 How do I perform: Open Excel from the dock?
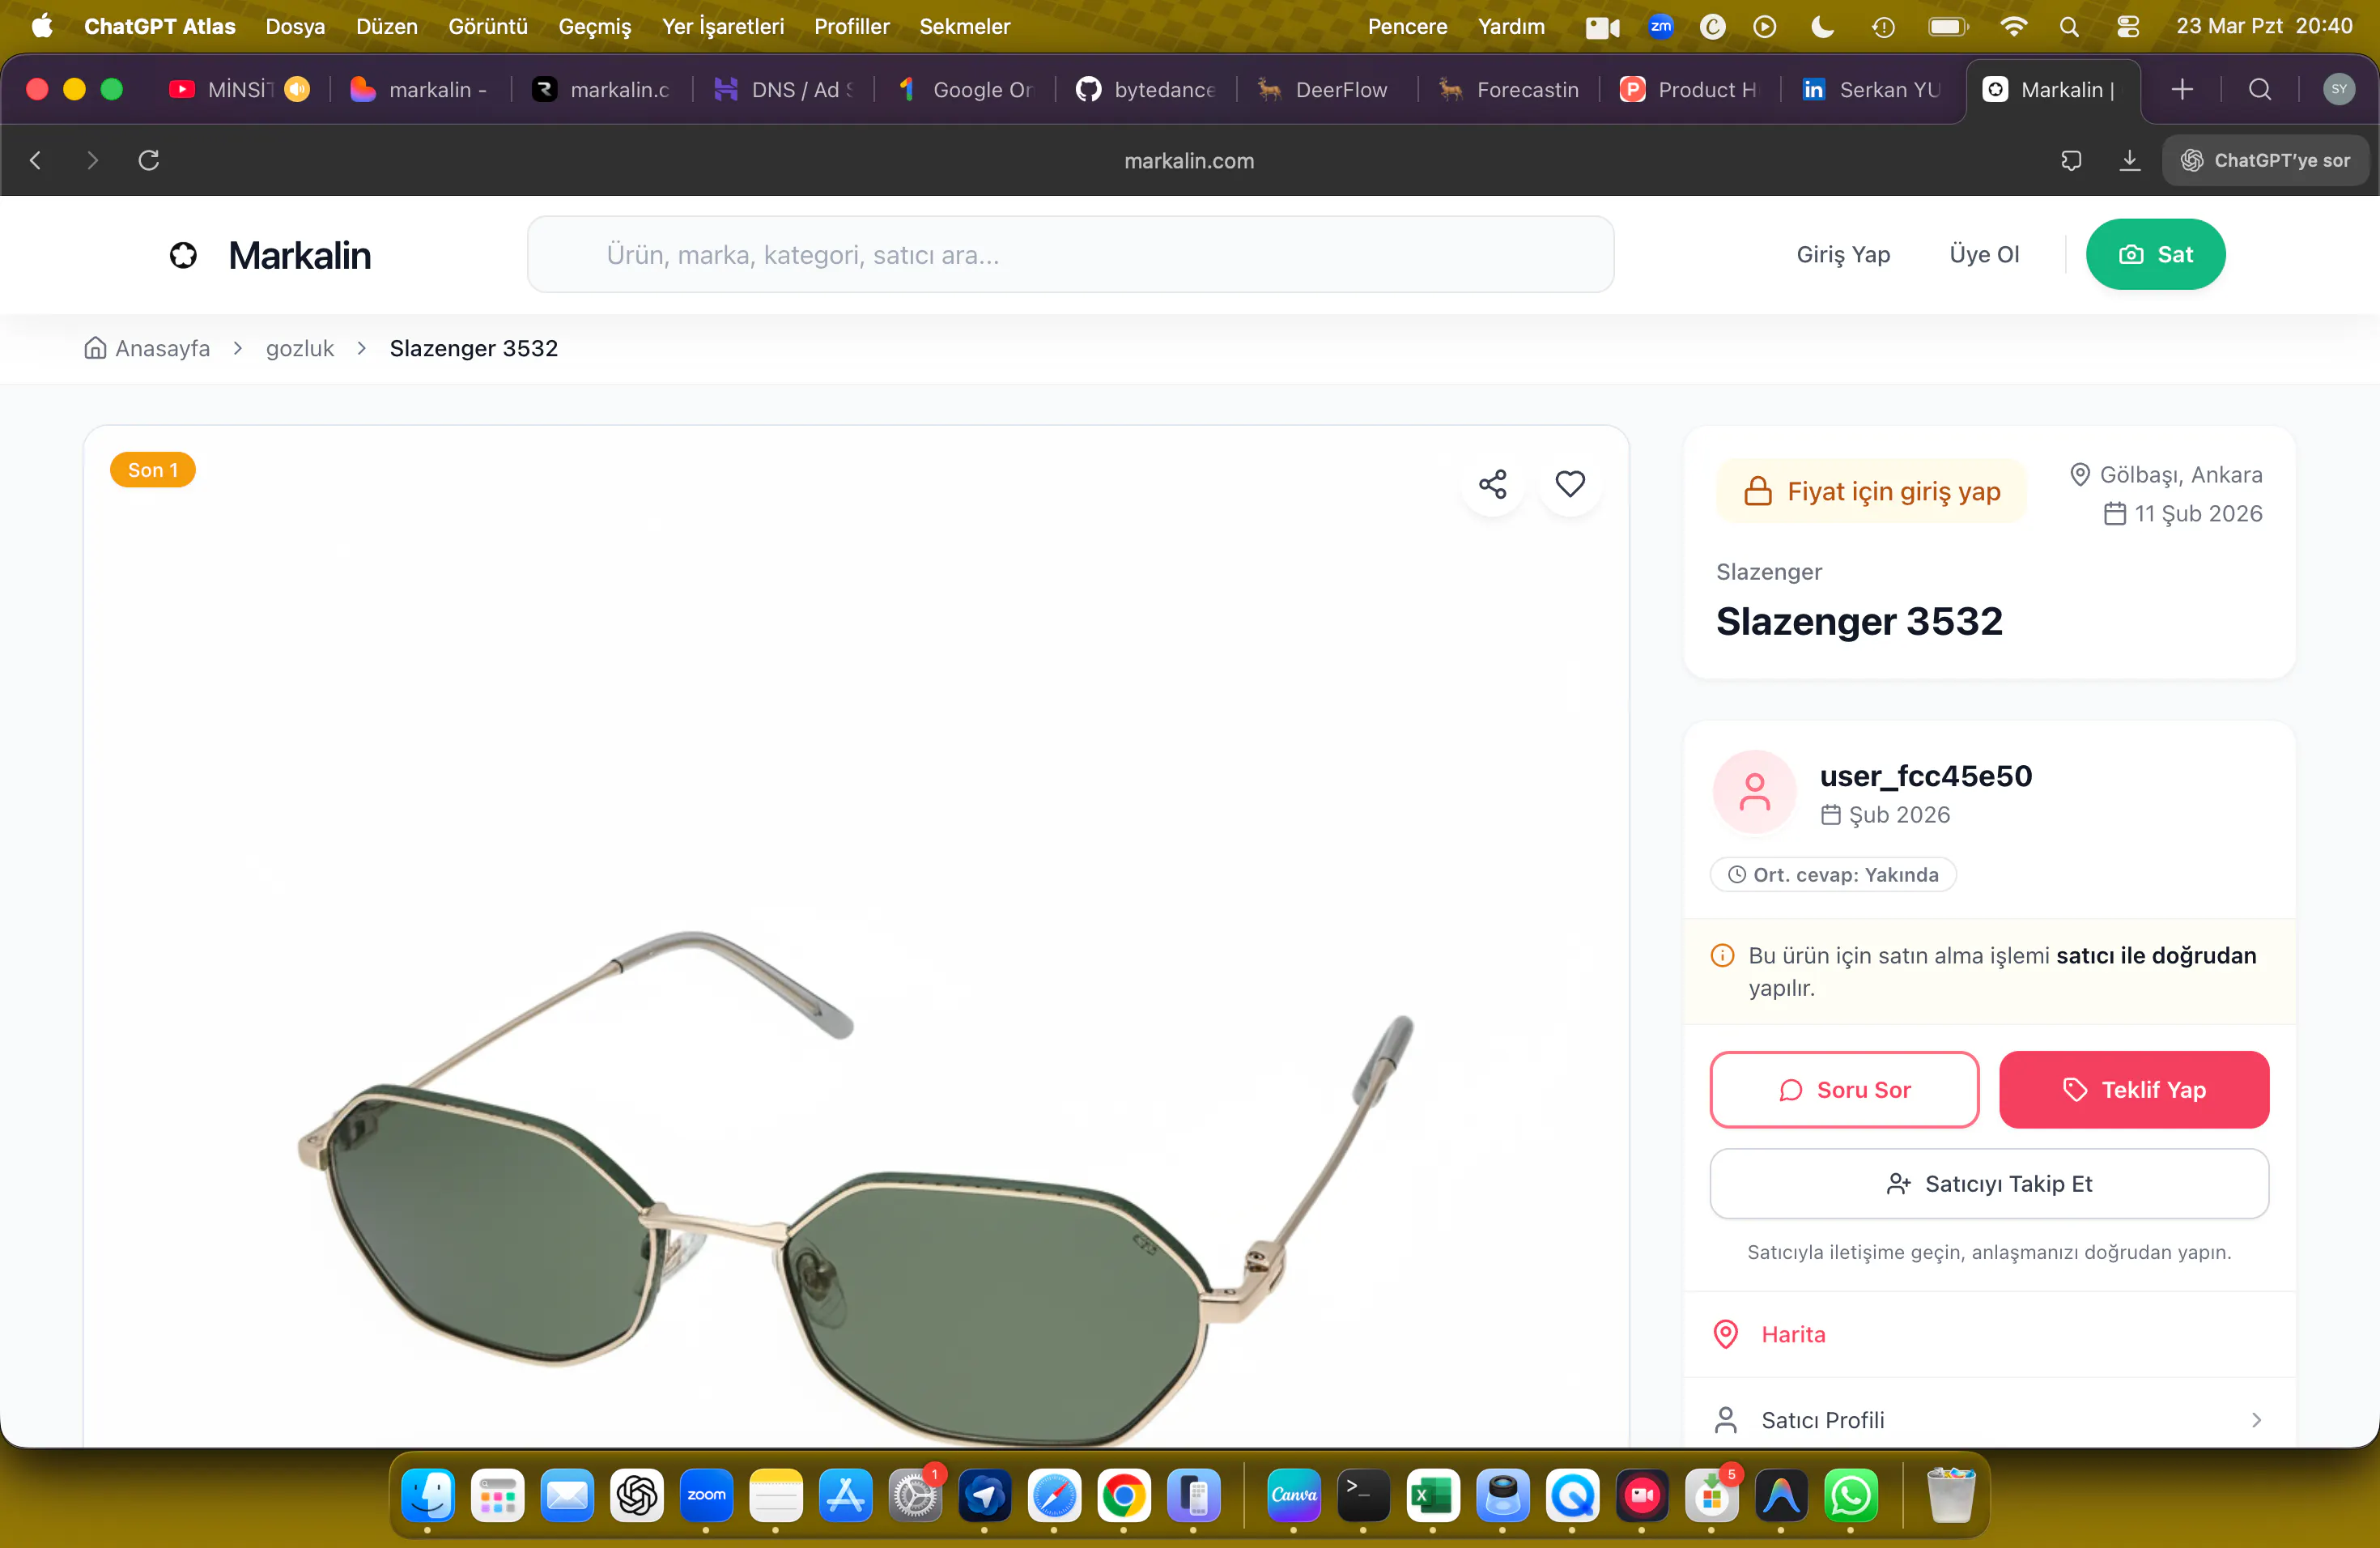pos(1433,1496)
